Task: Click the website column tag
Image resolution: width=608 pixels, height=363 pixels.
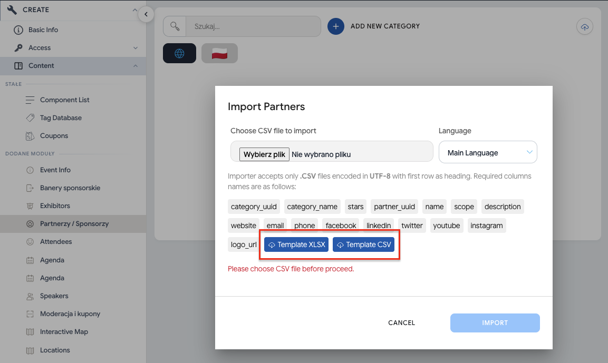Action: click(x=244, y=225)
